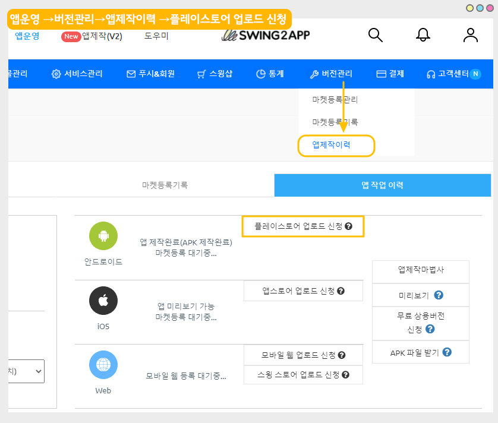Screen dimensions: 498x423
Task: Open the user profile icon
Action: pyautogui.click(x=471, y=35)
